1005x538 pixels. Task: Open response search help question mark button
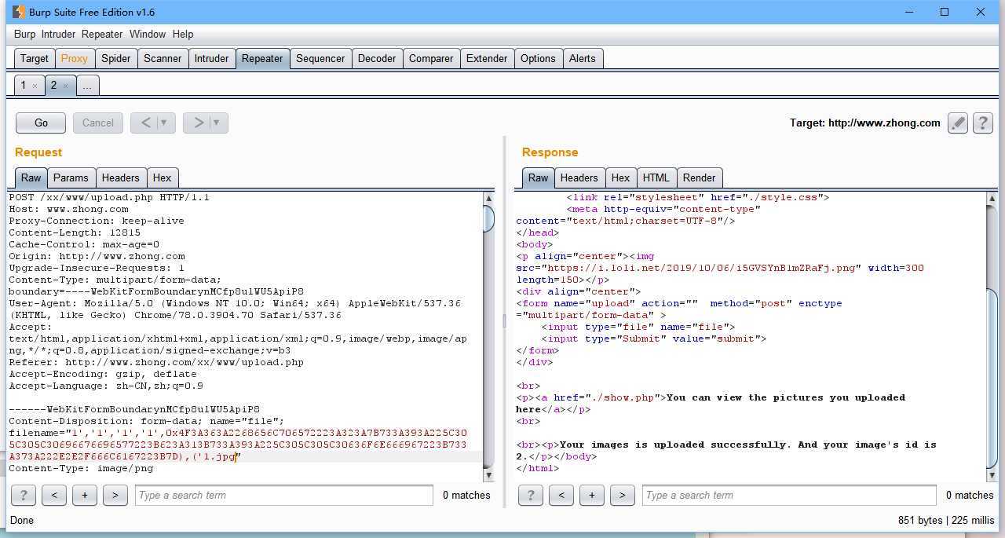point(530,495)
